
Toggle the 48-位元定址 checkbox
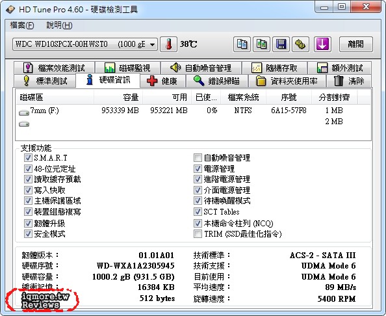click(x=28, y=168)
